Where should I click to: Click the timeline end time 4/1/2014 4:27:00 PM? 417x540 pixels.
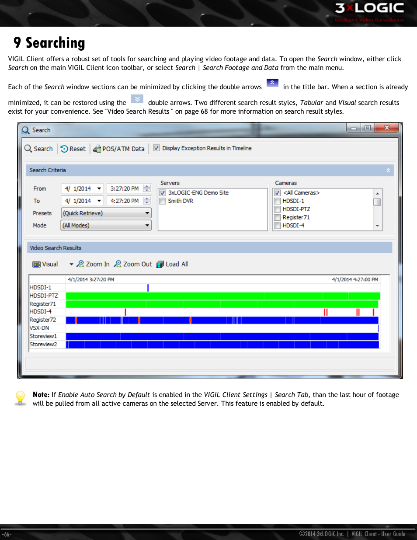point(355,279)
